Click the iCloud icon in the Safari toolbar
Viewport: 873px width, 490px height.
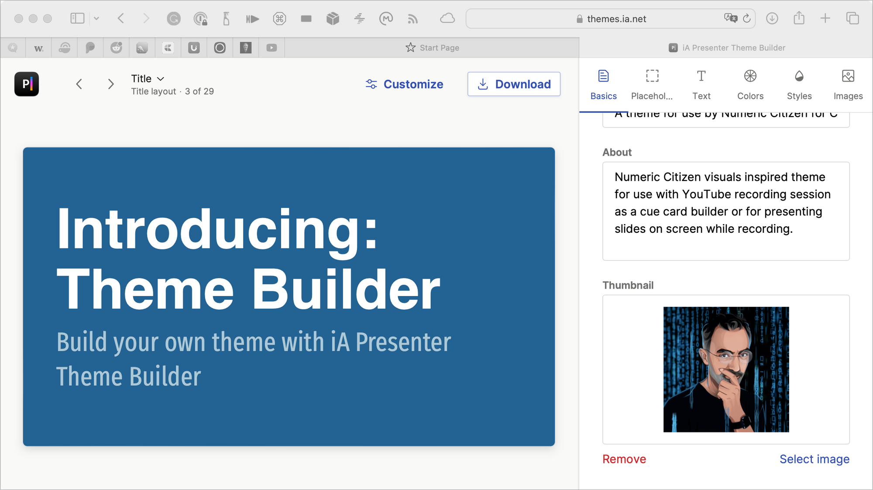pyautogui.click(x=447, y=19)
